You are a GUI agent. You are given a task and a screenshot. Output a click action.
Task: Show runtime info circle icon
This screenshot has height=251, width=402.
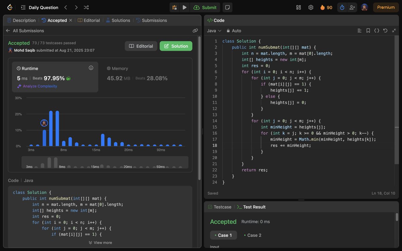click(91, 68)
